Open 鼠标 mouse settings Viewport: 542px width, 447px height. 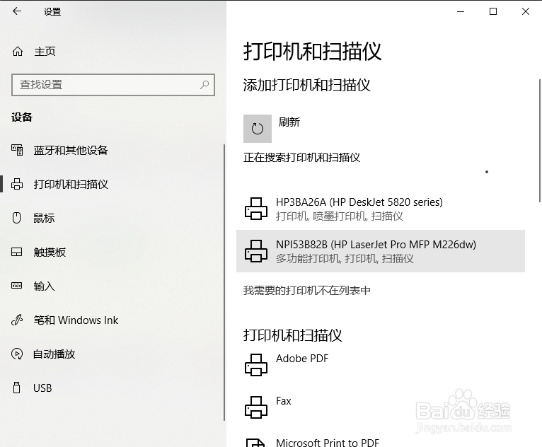tap(44, 218)
